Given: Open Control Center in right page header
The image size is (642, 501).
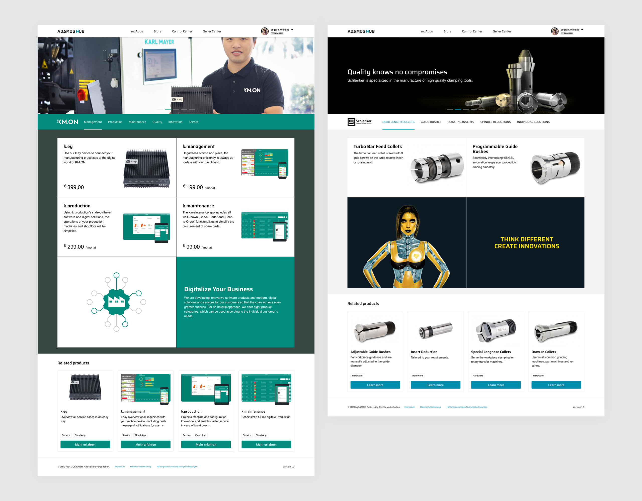Looking at the screenshot, I should coord(472,31).
